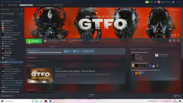The image size is (183, 103).
Task: Select Far Cry 4 in library
Action: point(7,55)
